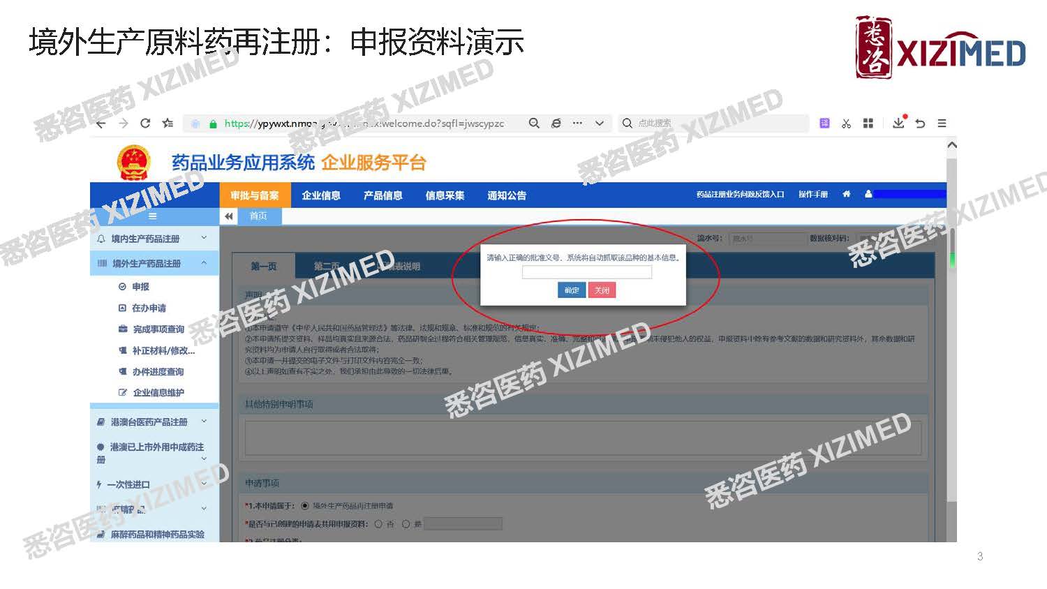Image resolution: width=1047 pixels, height=589 pixels.
Task: Select the 境外生产药品再注册申请 radio button
Action: click(305, 506)
